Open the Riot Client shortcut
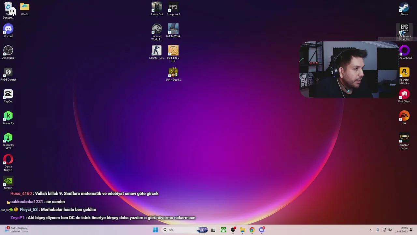This screenshot has height=235, width=417. [404, 94]
